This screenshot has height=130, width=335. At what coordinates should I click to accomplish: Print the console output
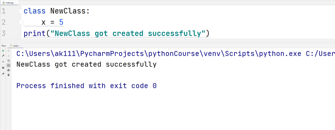tap(8, 70)
